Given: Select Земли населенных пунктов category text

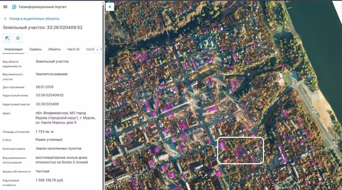Looking at the screenshot, I should [58, 149].
